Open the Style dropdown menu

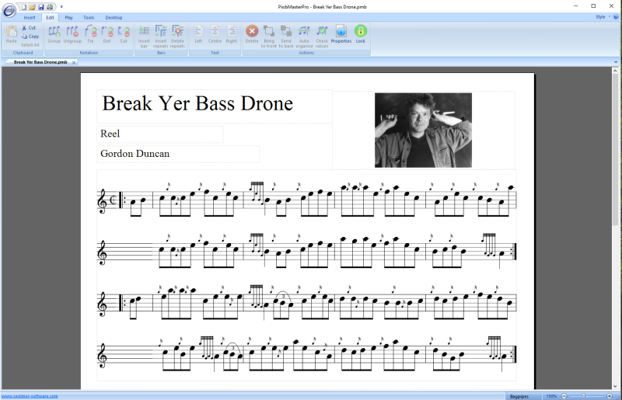click(x=603, y=17)
